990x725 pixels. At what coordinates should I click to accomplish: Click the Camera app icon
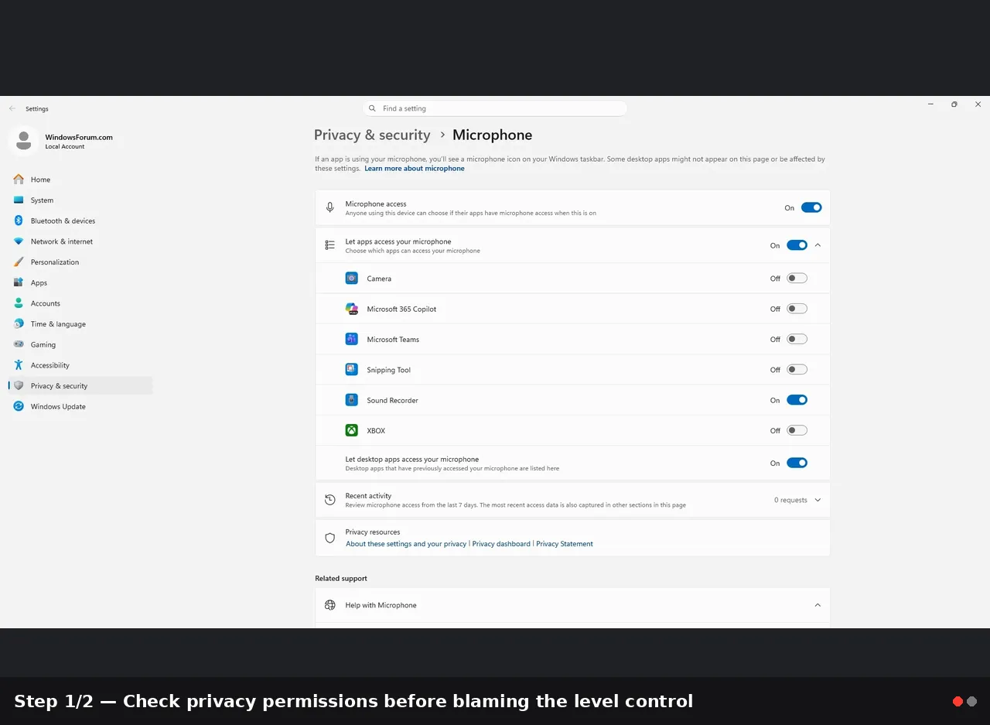(352, 279)
